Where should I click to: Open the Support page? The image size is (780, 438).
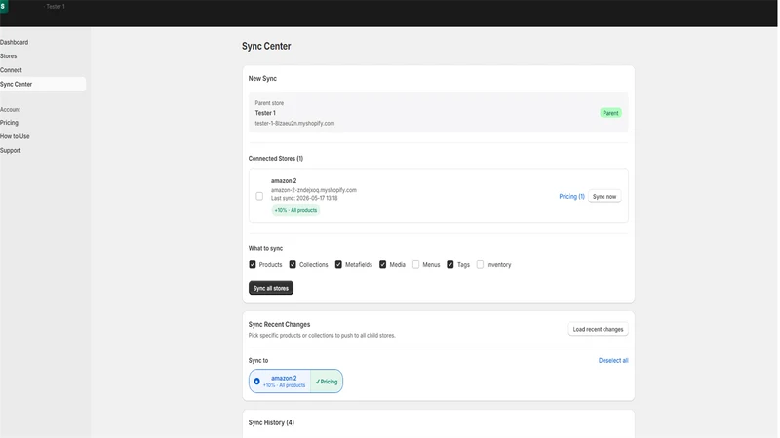click(11, 150)
